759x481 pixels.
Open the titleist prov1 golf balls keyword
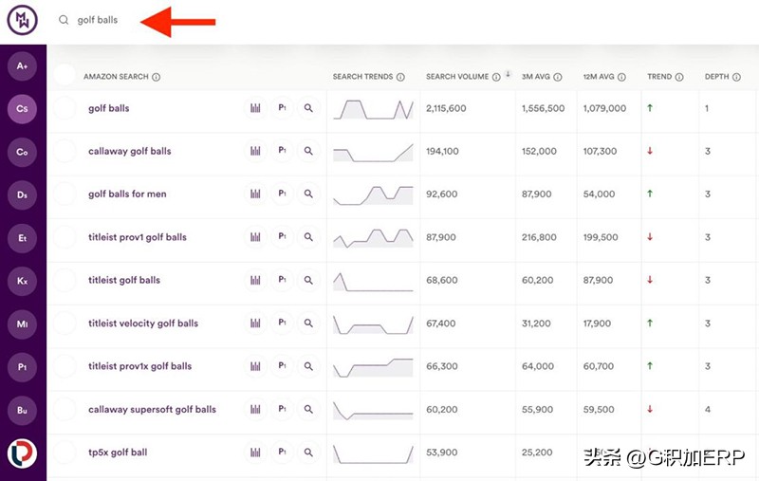click(x=138, y=236)
